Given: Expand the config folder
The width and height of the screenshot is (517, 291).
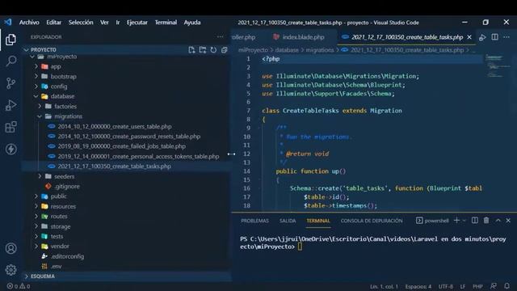Looking at the screenshot, I should pos(59,86).
